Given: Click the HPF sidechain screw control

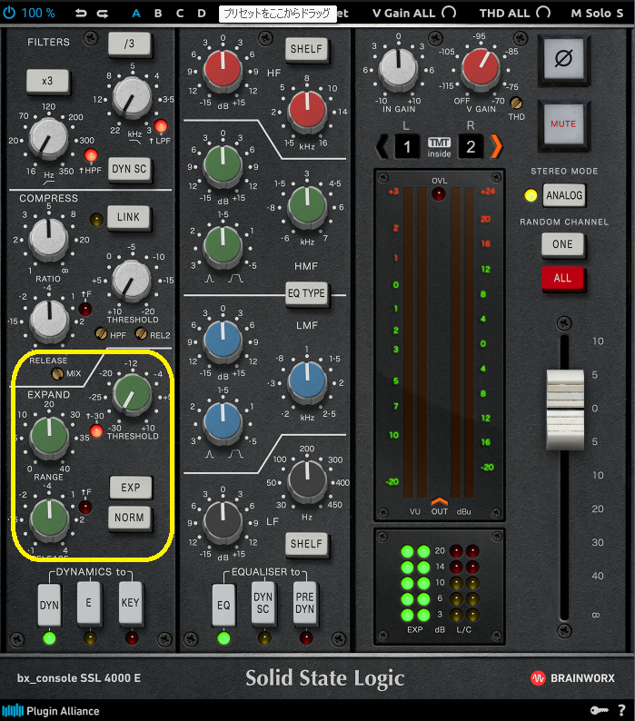Looking at the screenshot, I should coord(101,333).
